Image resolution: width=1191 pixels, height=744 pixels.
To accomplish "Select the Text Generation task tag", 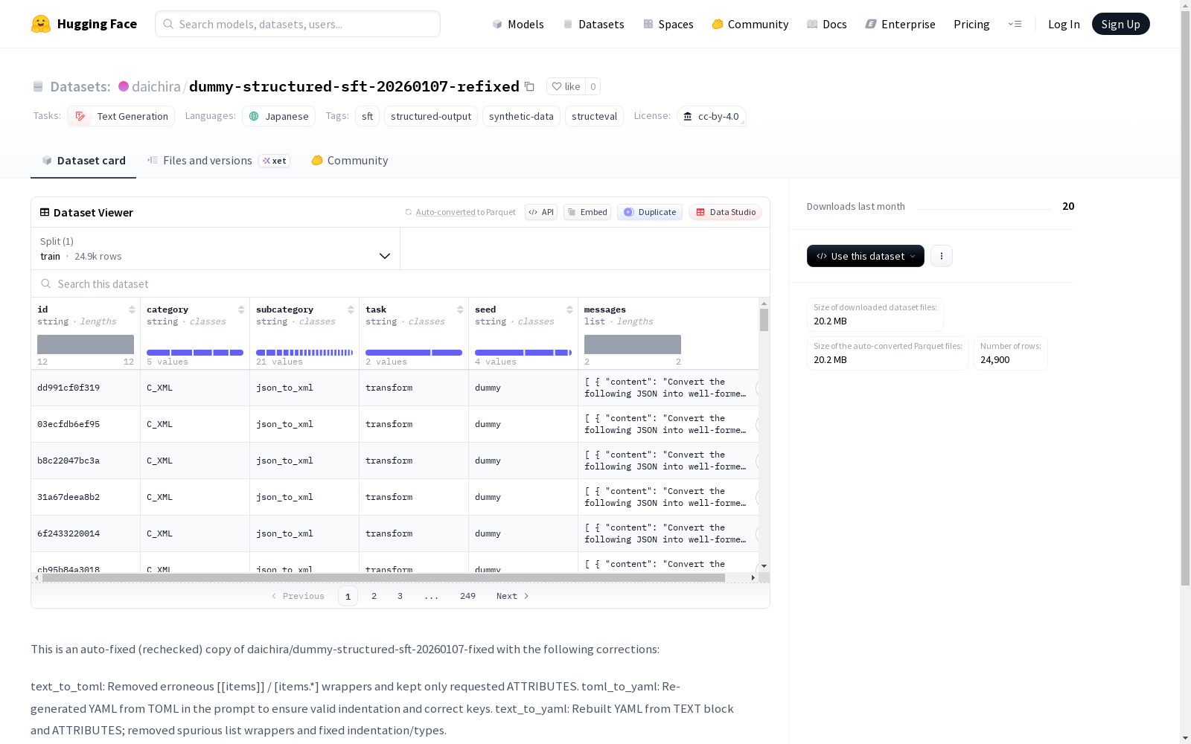I will coord(121,116).
